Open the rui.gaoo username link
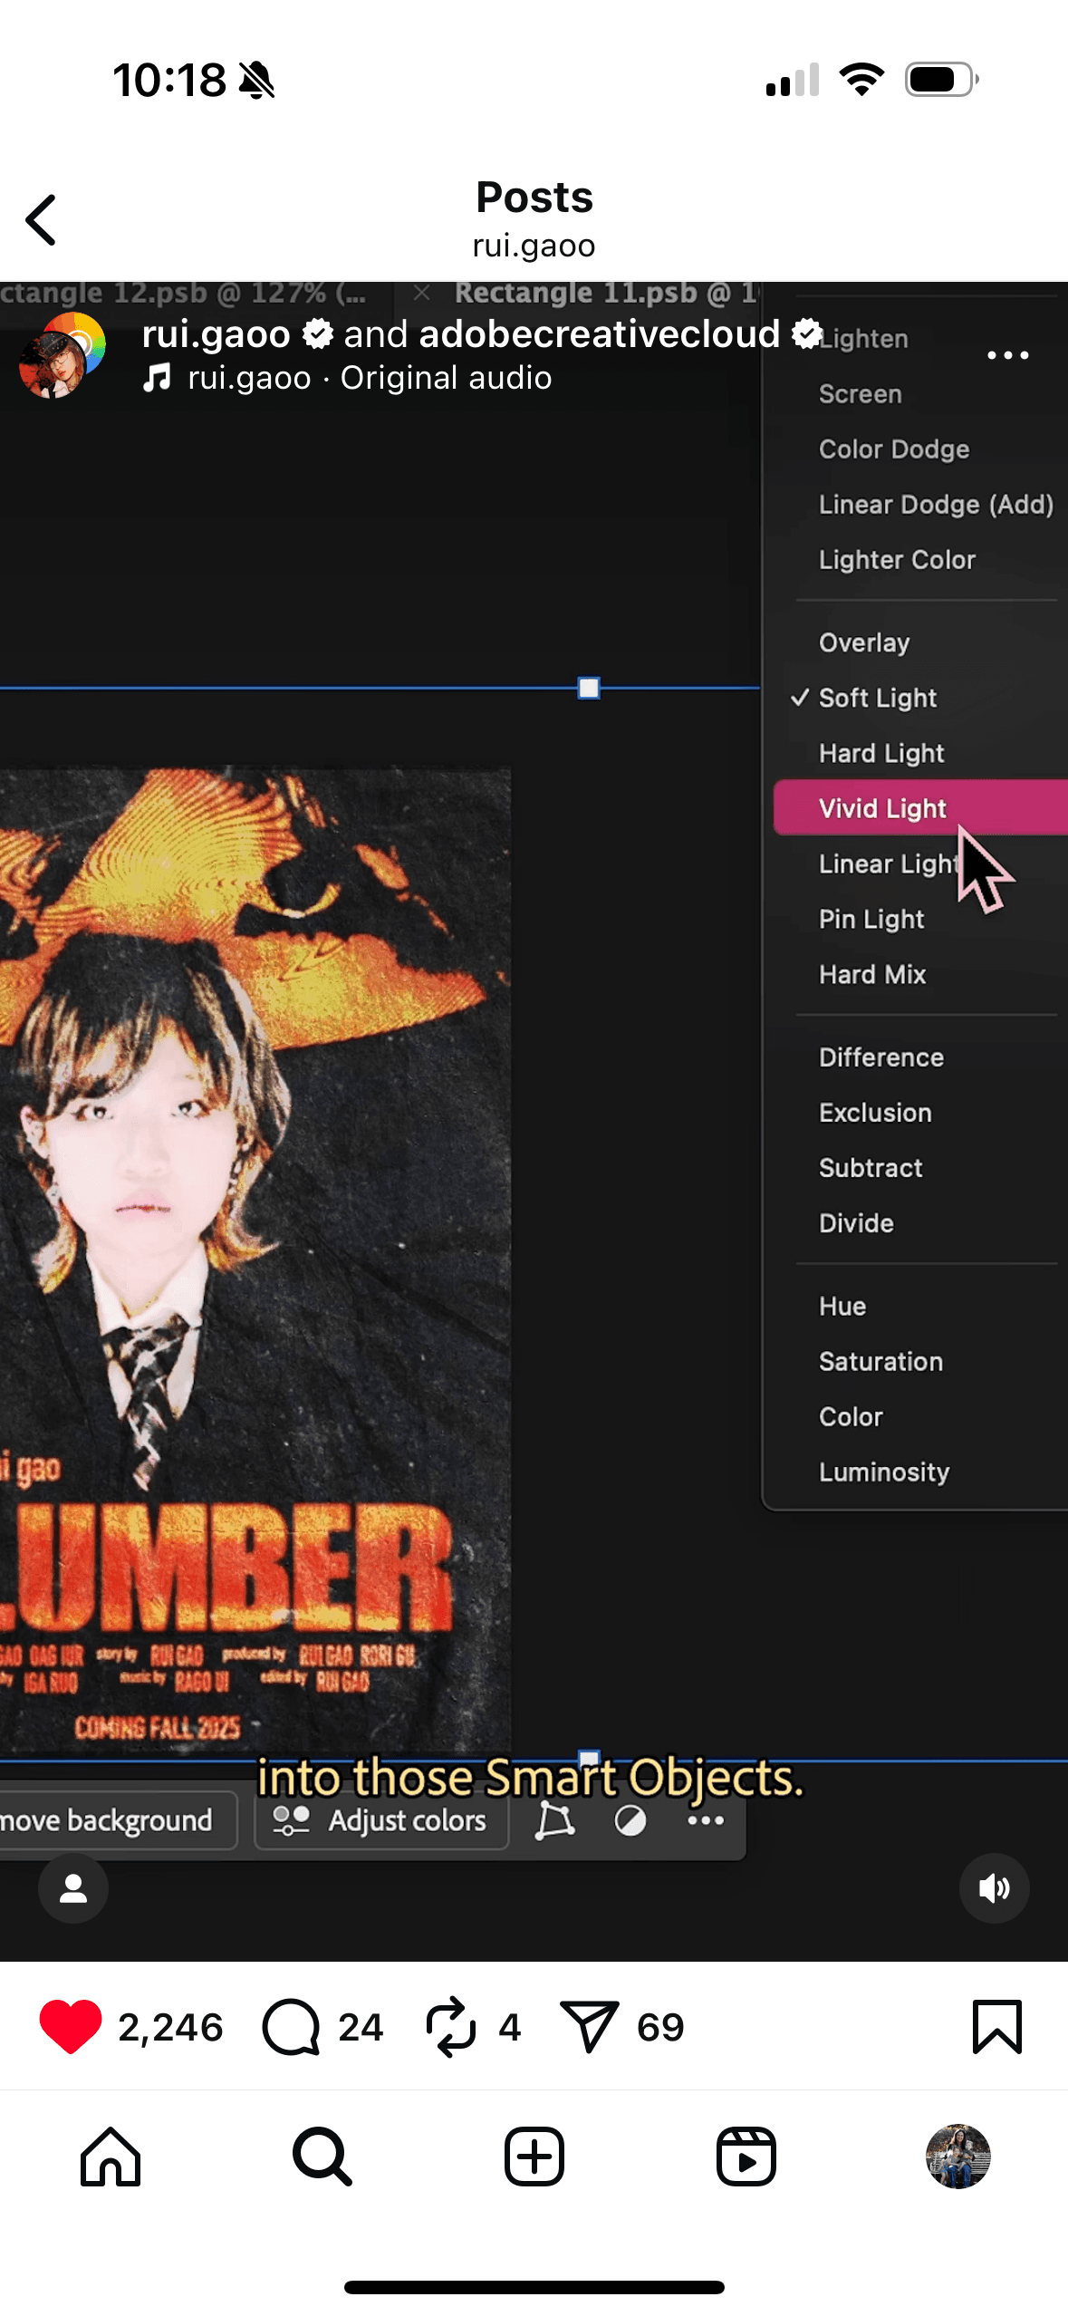This screenshot has height=2316, width=1068. pyautogui.click(x=216, y=334)
